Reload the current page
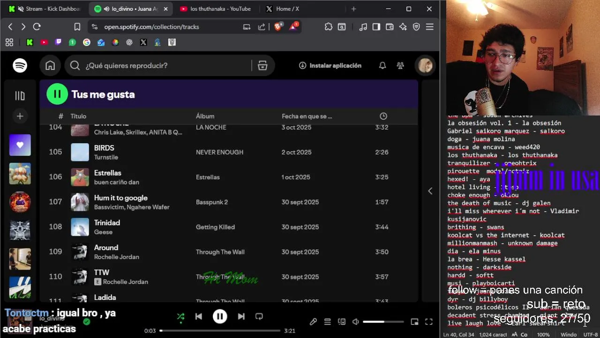Viewport: 600px width, 338px height. [x=37, y=27]
